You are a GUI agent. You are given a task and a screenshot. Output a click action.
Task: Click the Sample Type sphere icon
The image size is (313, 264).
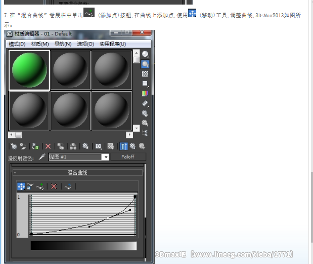point(145,54)
